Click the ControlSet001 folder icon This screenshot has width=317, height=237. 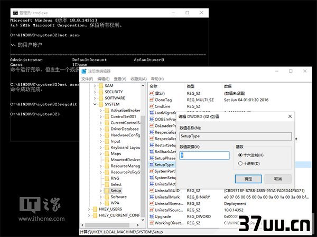[x=107, y=116]
